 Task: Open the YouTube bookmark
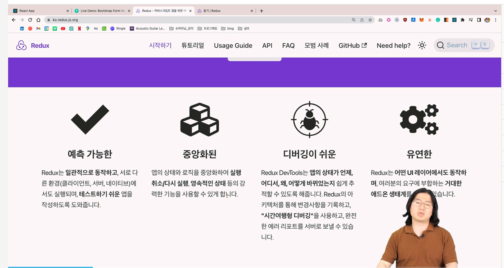point(63,28)
